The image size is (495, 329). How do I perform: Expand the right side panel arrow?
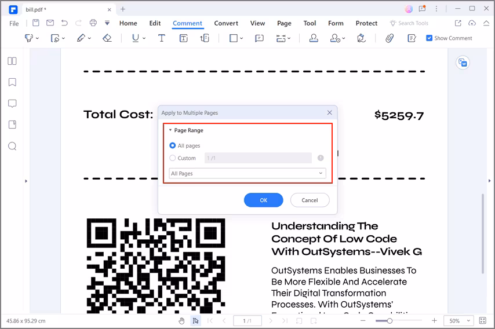489,181
